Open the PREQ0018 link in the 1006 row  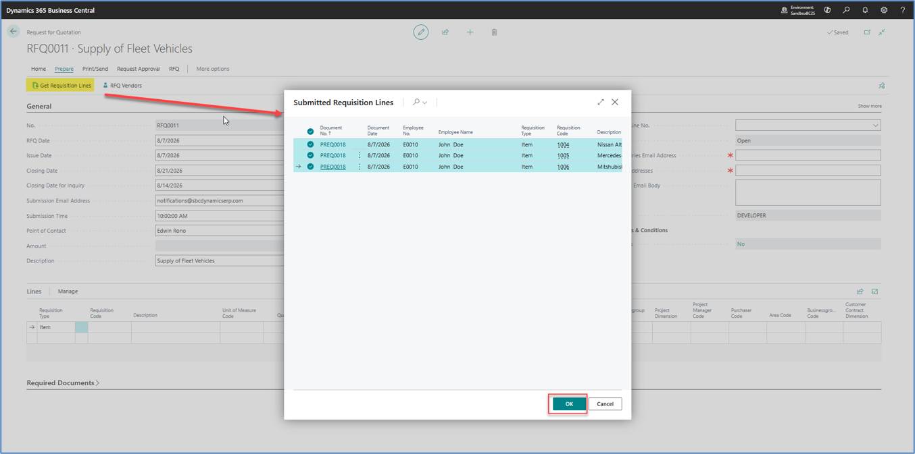pyautogui.click(x=332, y=167)
